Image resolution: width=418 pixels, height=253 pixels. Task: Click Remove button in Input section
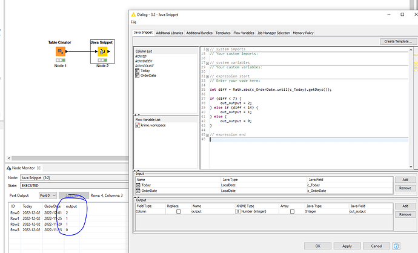click(x=405, y=188)
